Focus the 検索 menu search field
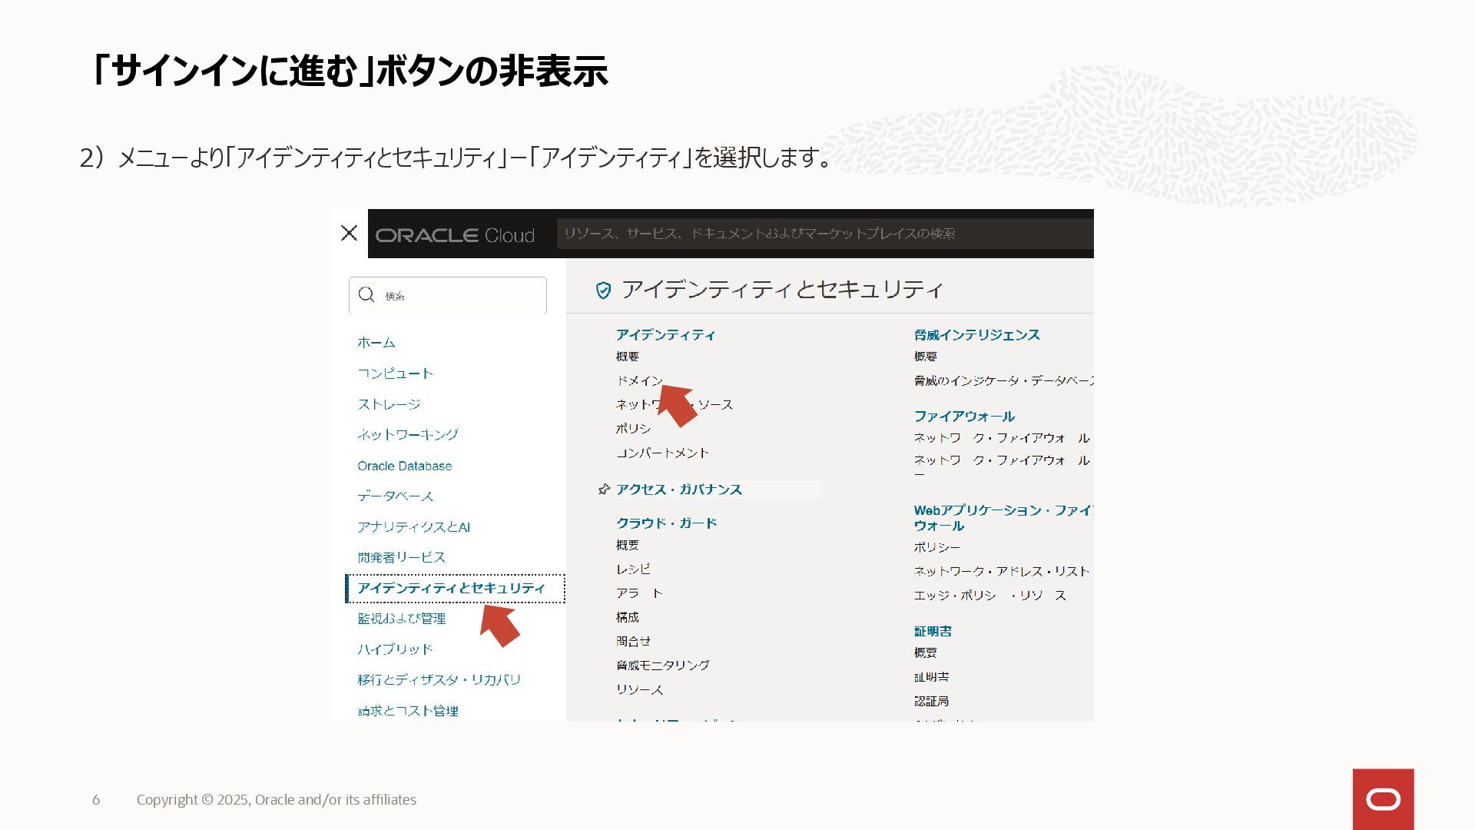Viewport: 1475px width, 830px height. point(448,295)
